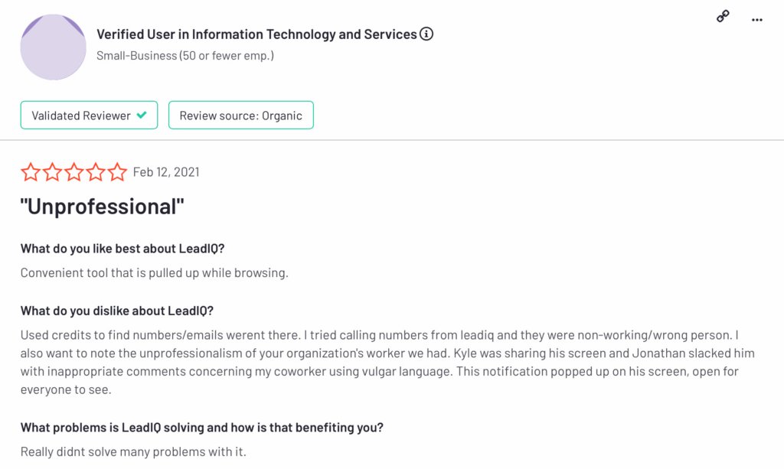The image size is (784, 469).
Task: Open the three-dot more options menu
Action: click(x=757, y=20)
